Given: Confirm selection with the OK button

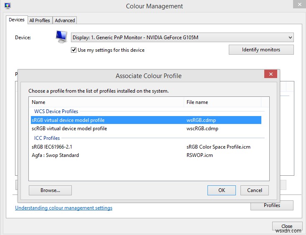Looking at the screenshot, I should [221, 190].
